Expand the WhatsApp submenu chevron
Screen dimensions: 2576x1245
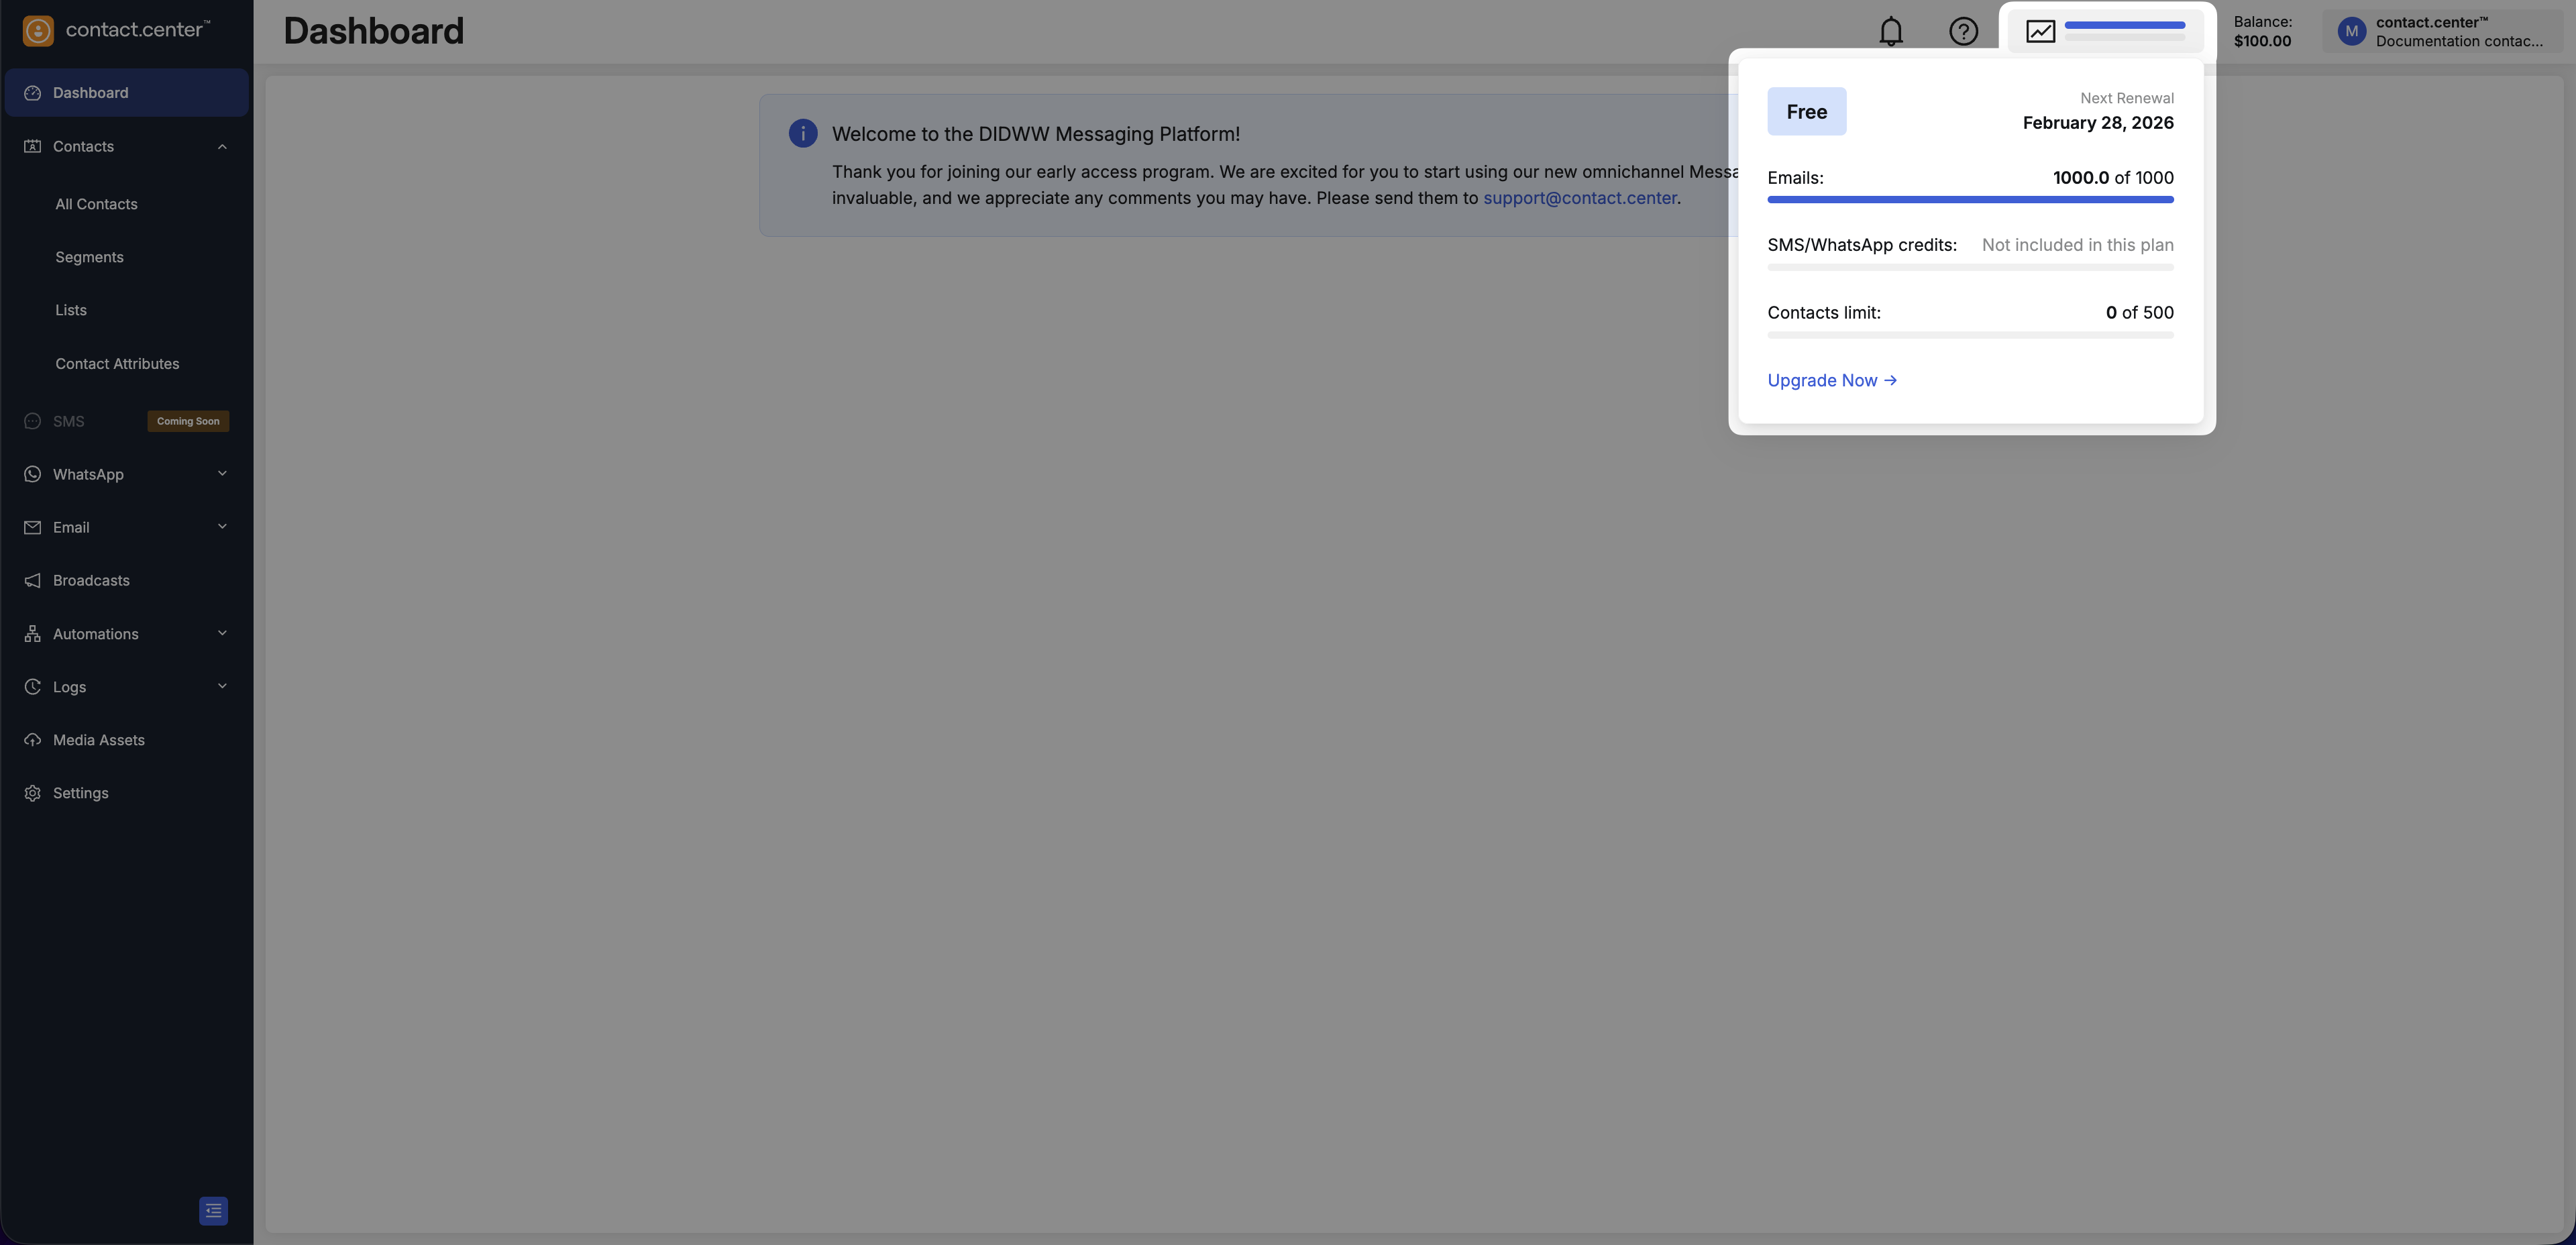point(222,474)
